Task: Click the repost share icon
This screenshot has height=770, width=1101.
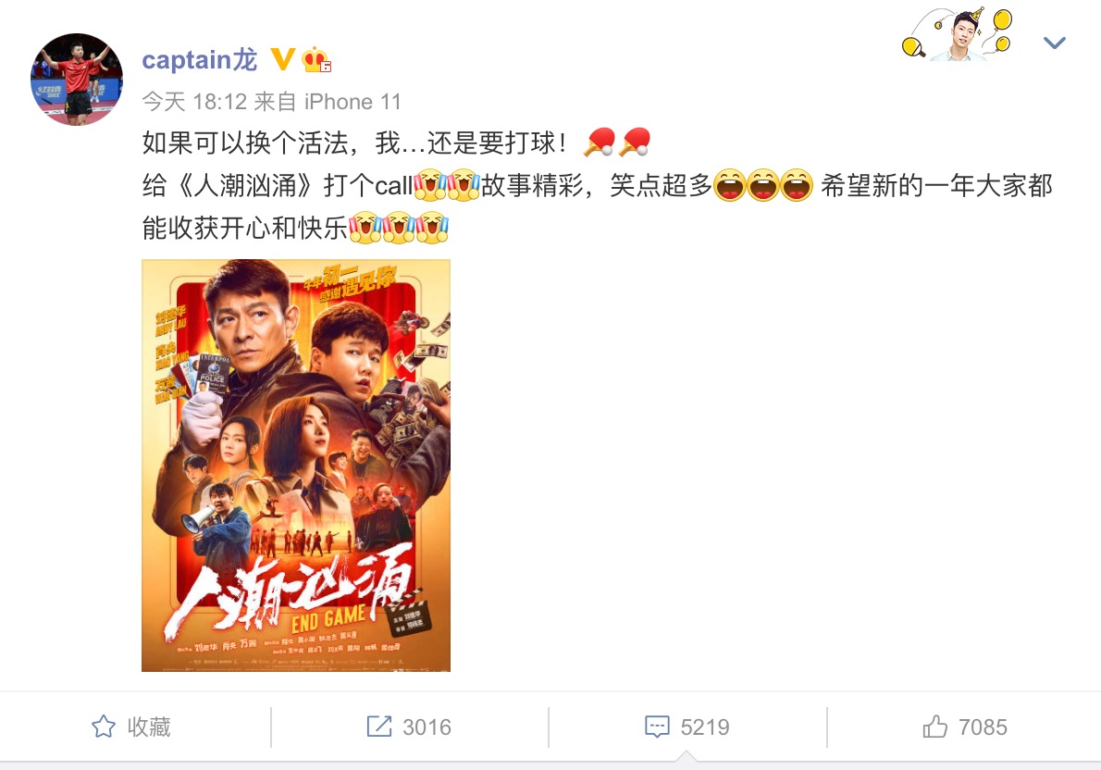Action: point(379,727)
